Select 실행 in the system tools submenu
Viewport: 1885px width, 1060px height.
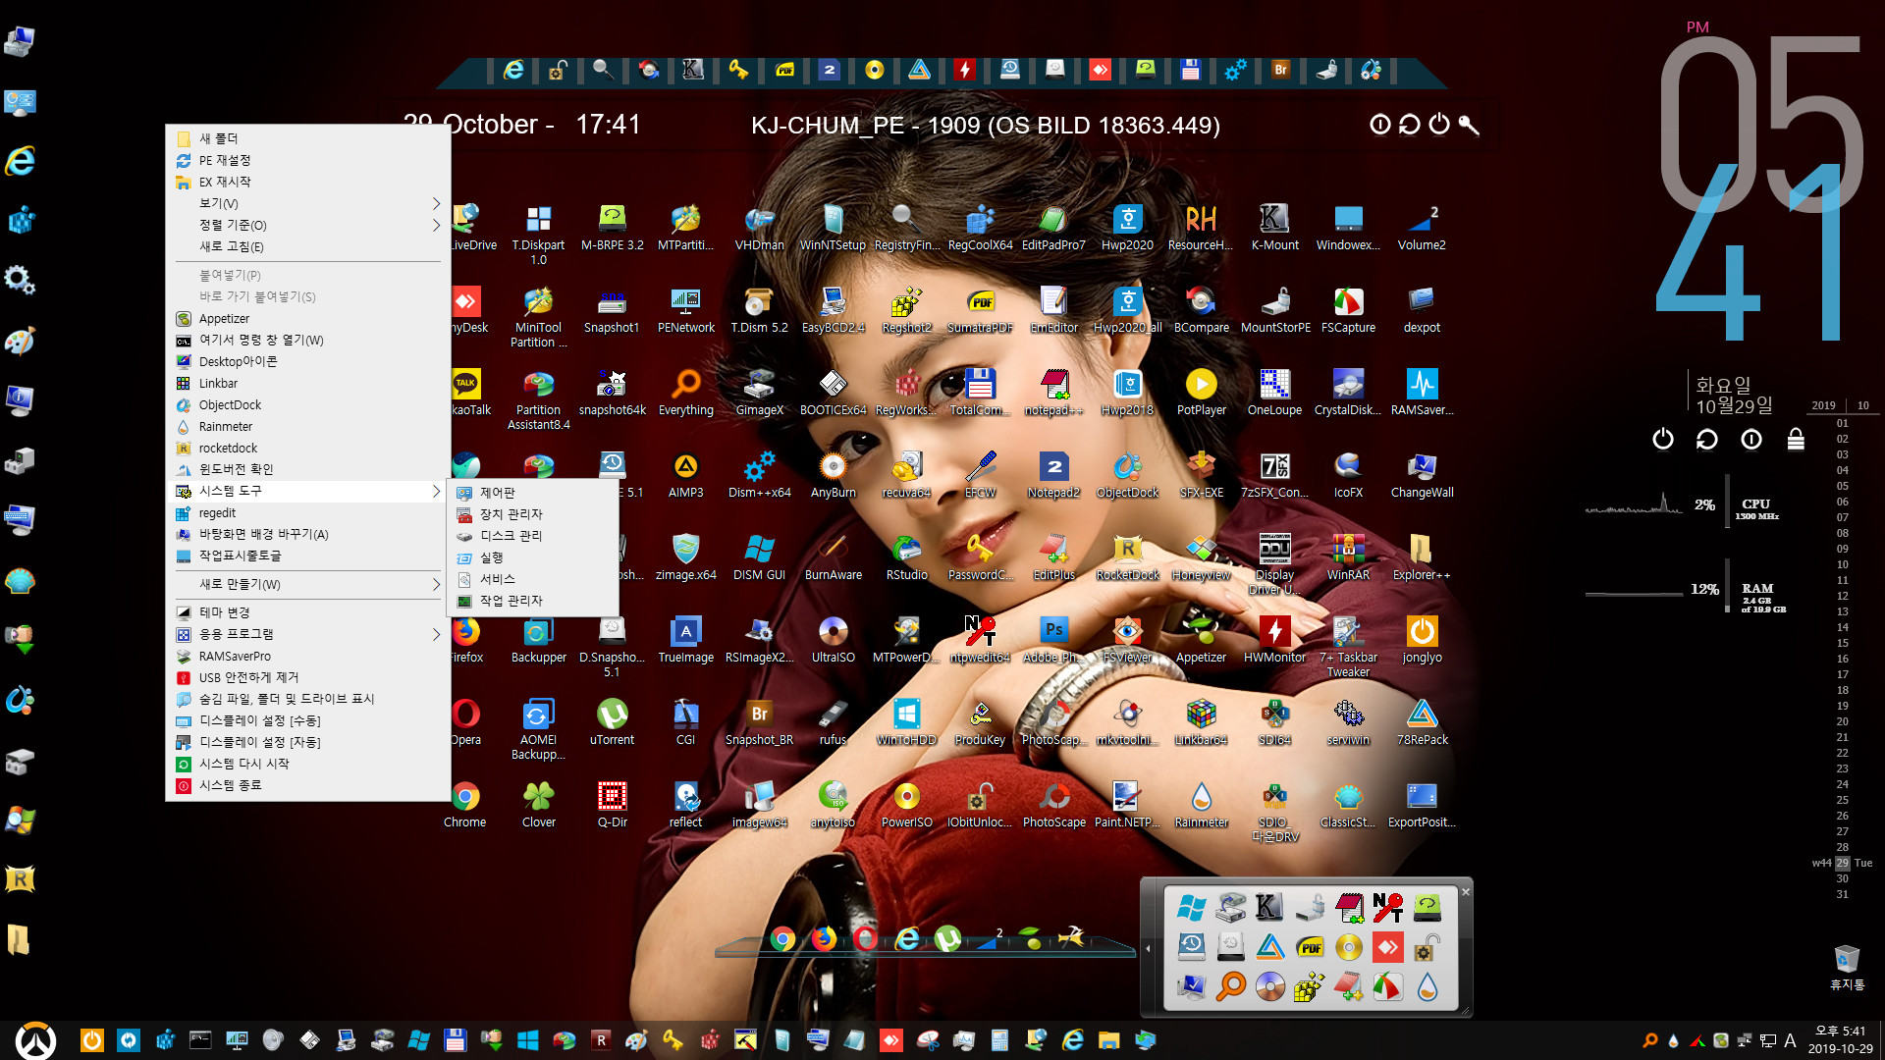533,557
